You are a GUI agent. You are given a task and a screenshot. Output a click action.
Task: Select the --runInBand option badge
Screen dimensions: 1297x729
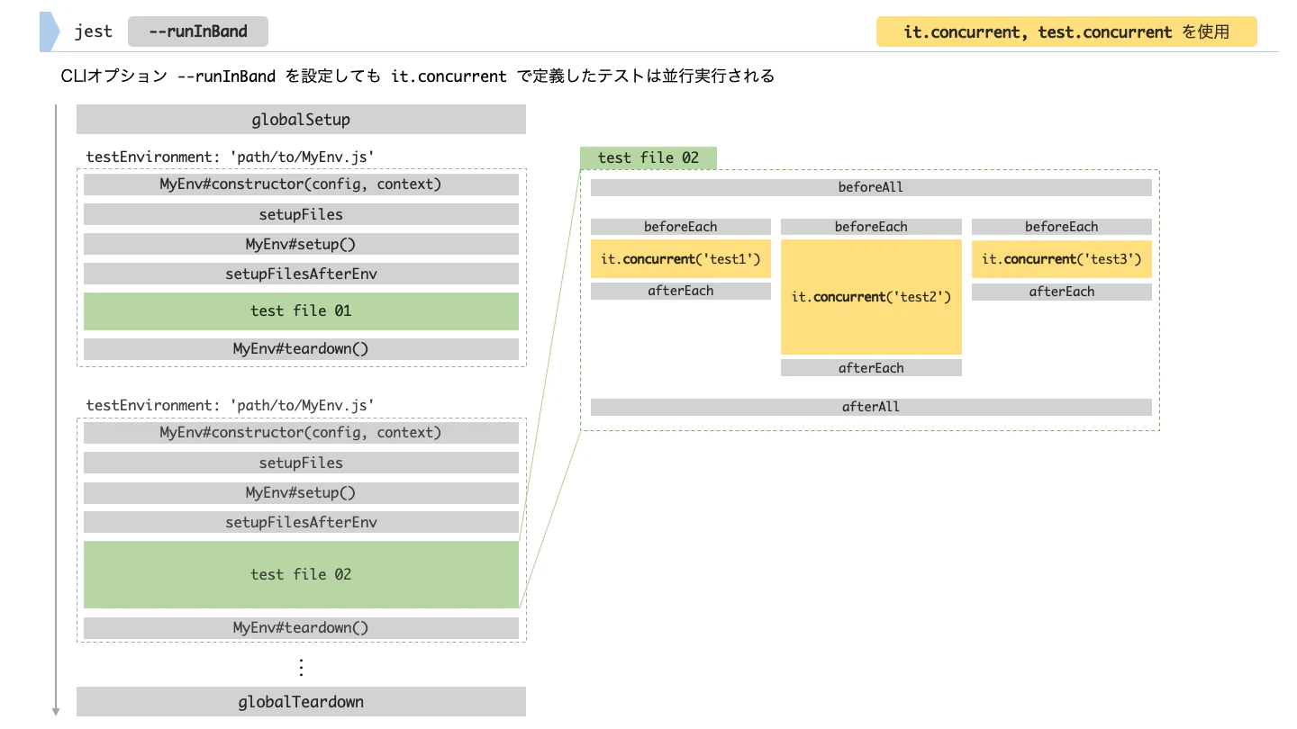click(x=198, y=31)
